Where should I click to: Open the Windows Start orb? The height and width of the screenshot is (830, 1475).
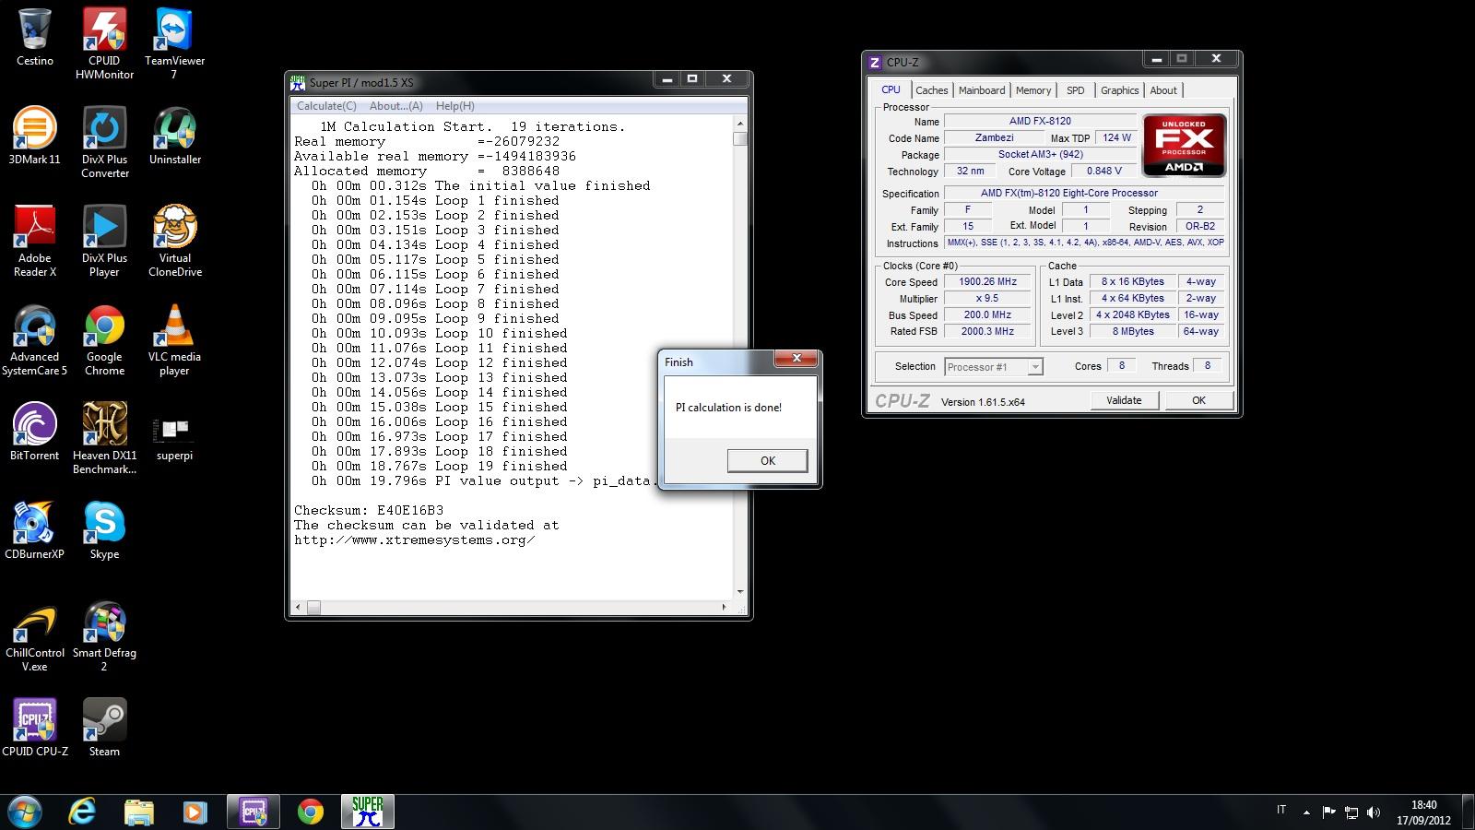click(x=25, y=812)
